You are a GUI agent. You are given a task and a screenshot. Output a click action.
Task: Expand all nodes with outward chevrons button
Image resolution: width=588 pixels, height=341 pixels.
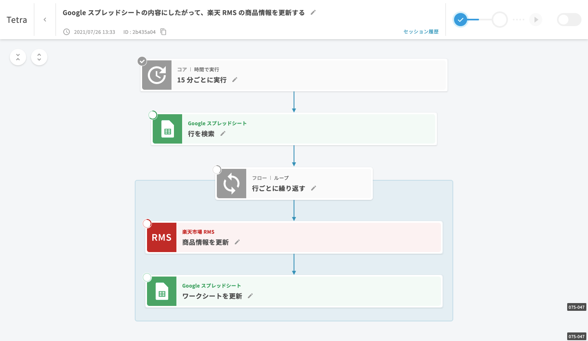click(x=39, y=57)
